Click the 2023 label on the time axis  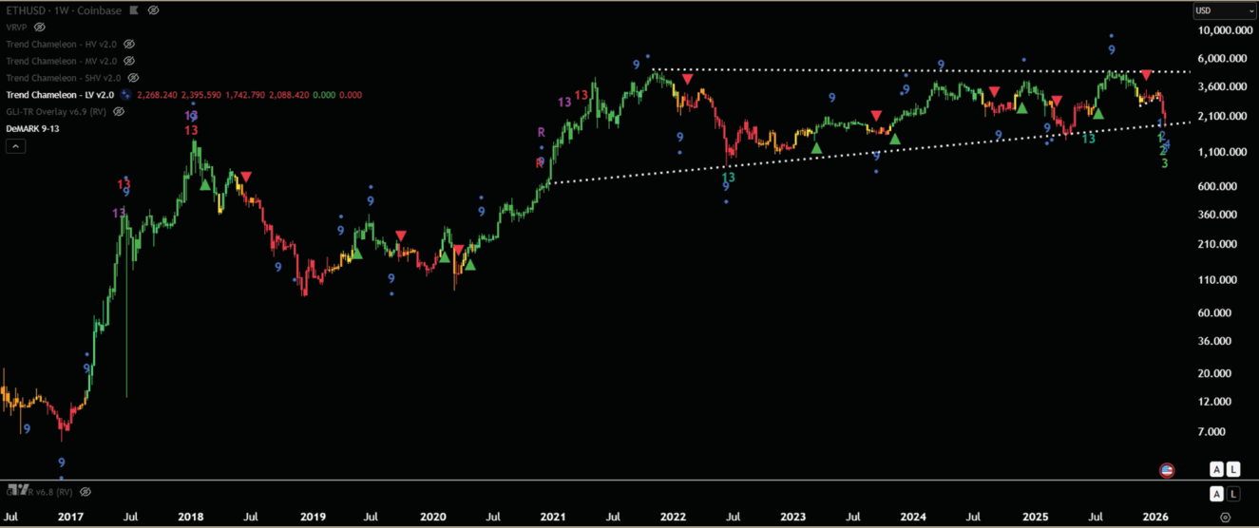tap(792, 518)
